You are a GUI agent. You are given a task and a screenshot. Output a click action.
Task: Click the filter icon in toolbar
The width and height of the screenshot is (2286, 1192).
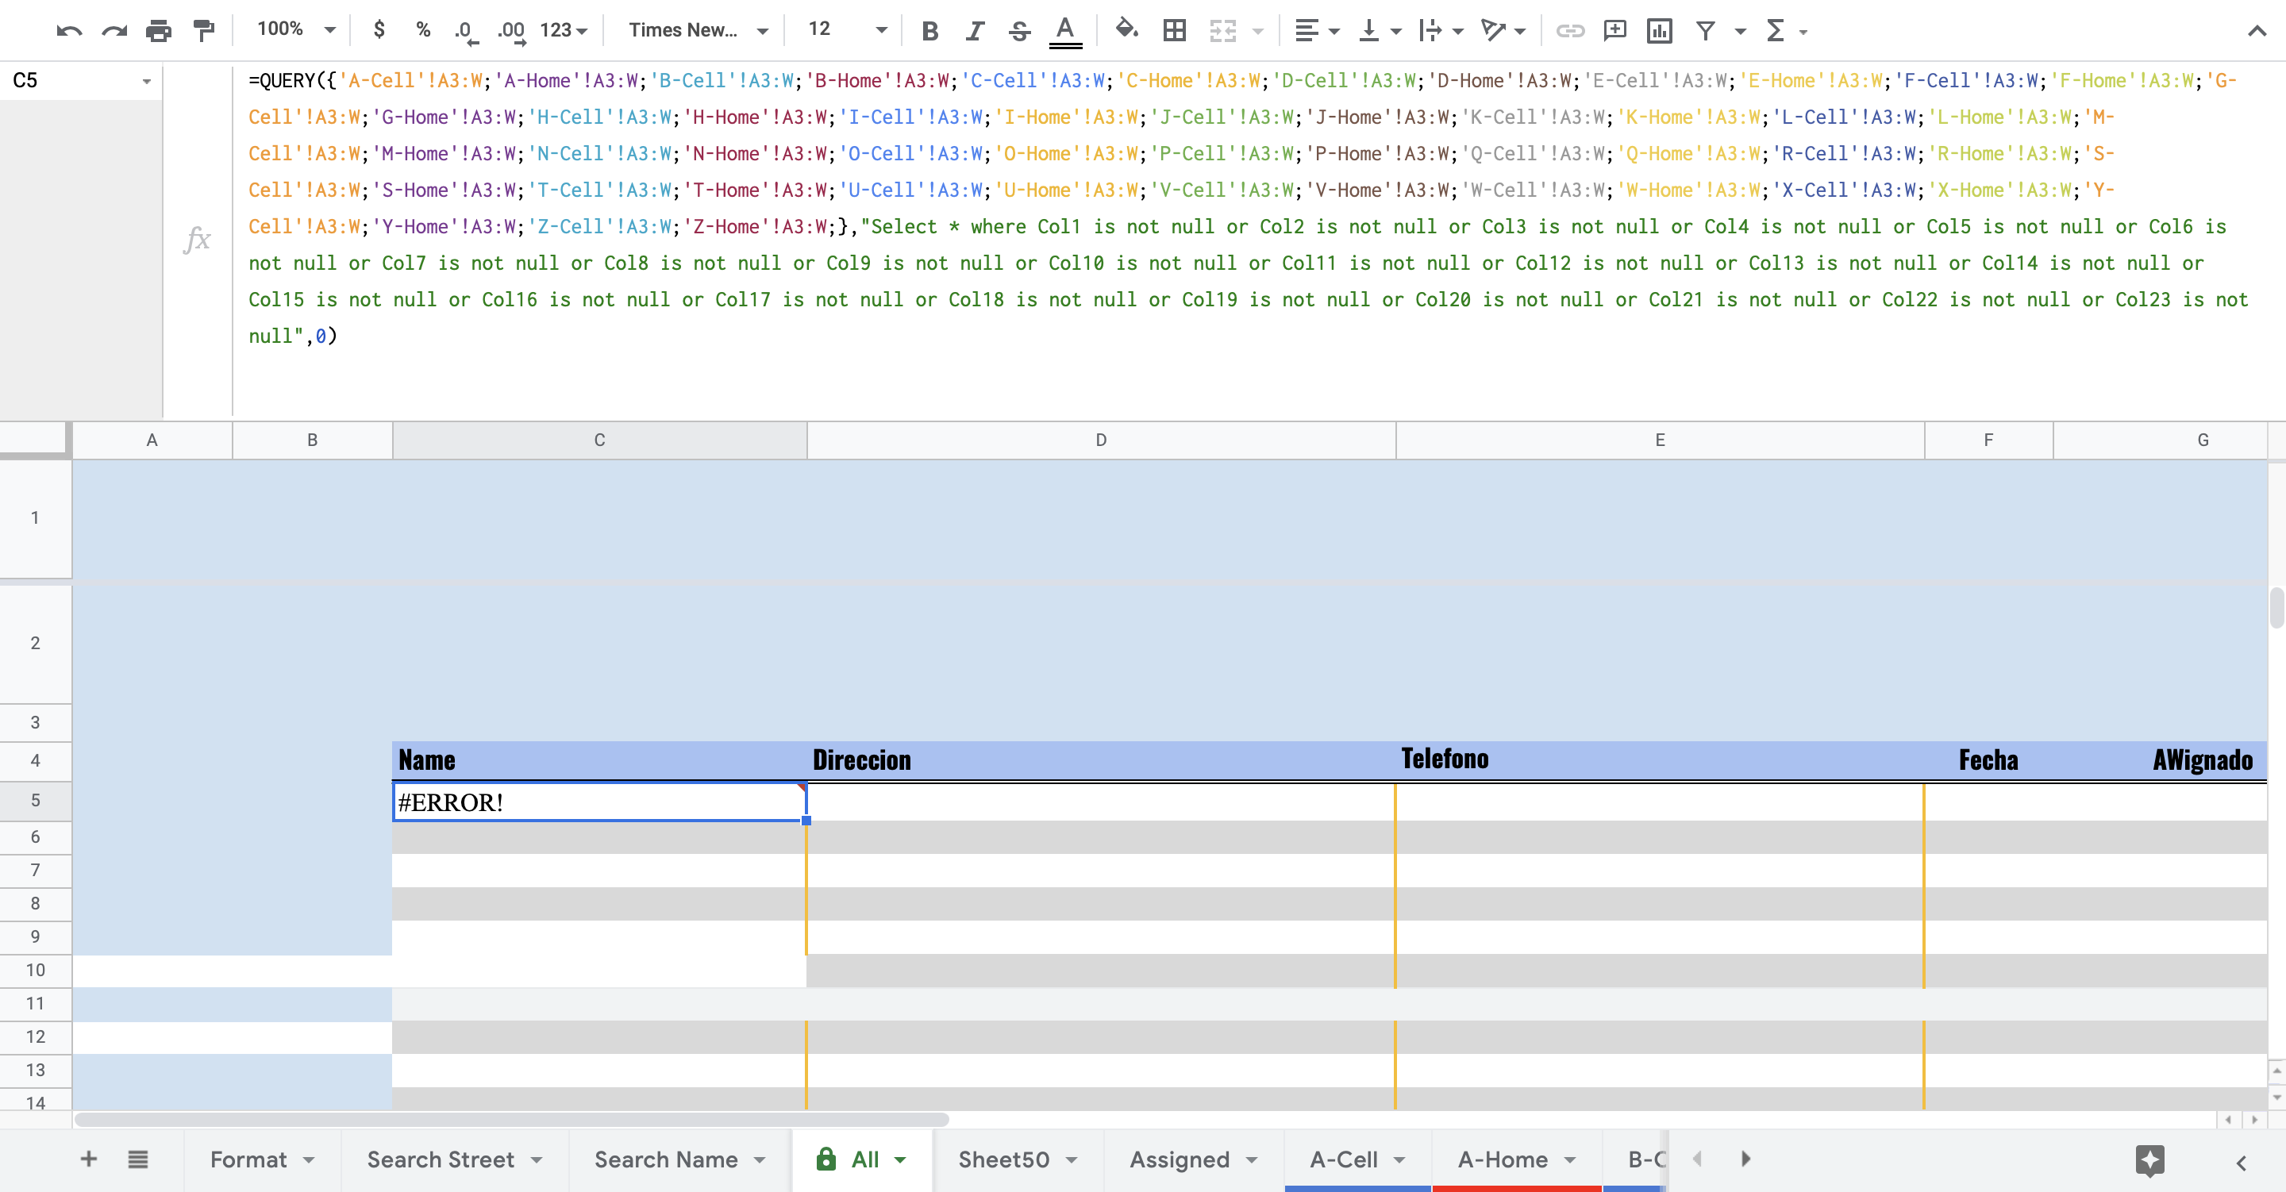tap(1706, 29)
